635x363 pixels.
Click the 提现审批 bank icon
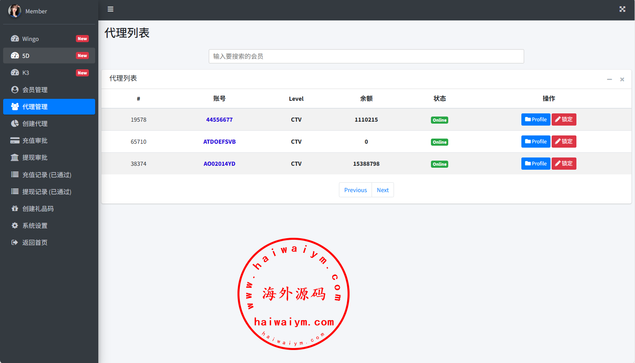coord(15,157)
